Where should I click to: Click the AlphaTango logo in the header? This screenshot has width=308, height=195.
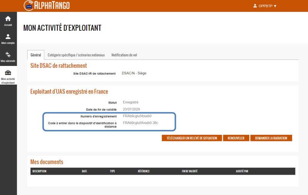47,6
